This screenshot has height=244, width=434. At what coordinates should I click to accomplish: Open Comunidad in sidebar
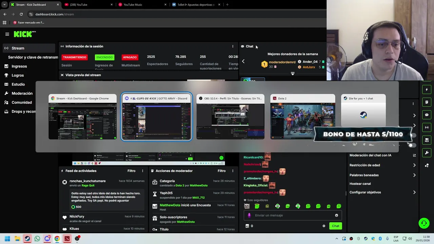tap(22, 102)
